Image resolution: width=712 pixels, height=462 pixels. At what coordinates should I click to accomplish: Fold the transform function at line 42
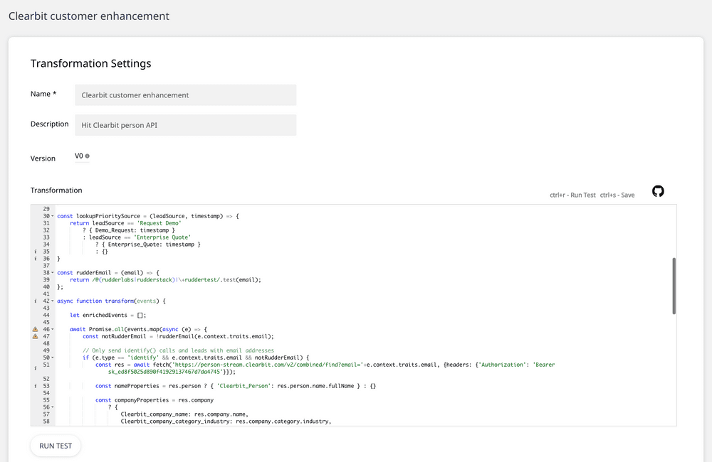click(x=53, y=301)
